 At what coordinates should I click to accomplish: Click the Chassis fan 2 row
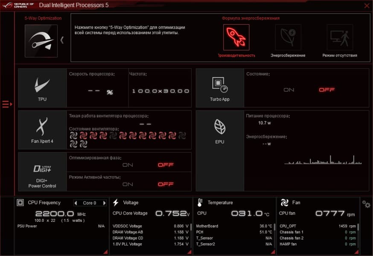318,238
